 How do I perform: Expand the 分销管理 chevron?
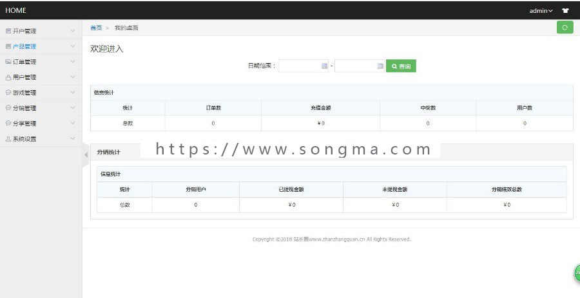(73, 108)
